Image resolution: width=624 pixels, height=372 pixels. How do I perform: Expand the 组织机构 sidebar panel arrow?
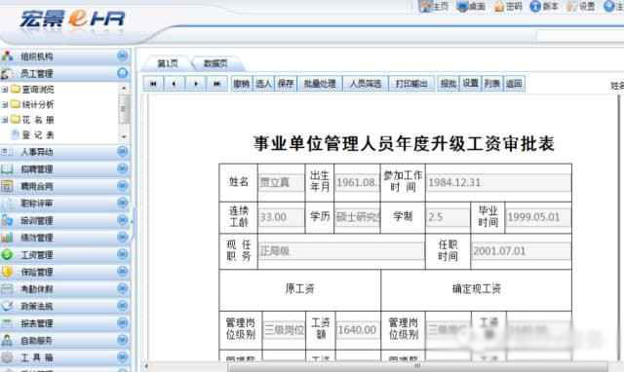[123, 56]
